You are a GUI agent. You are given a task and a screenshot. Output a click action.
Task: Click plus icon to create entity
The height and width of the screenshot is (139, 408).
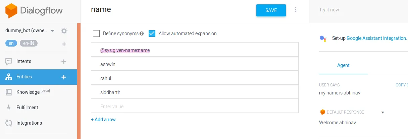[x=64, y=77]
